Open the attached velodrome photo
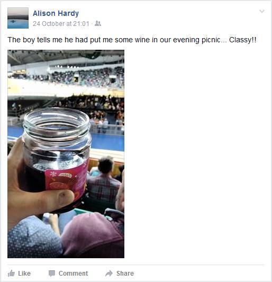 pyautogui.click(x=66, y=154)
